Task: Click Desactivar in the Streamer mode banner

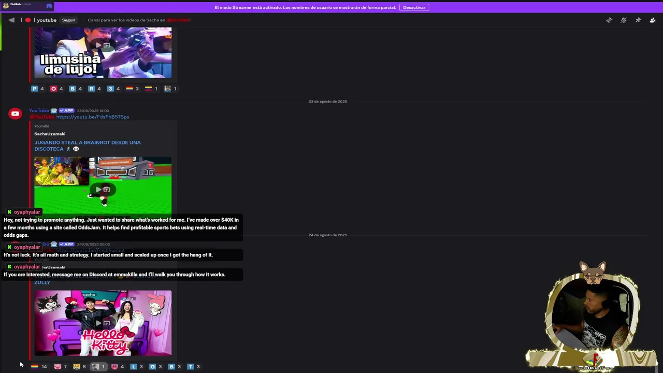Action: point(414,7)
